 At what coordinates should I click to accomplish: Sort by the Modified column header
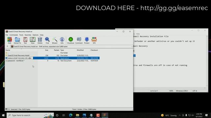click(80, 50)
